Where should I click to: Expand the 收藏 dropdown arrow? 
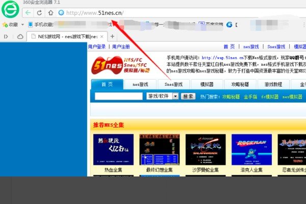tap(22, 24)
